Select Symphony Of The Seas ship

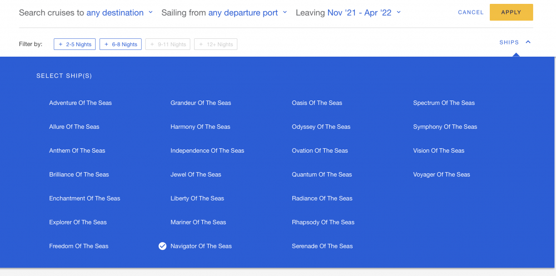(x=445, y=127)
